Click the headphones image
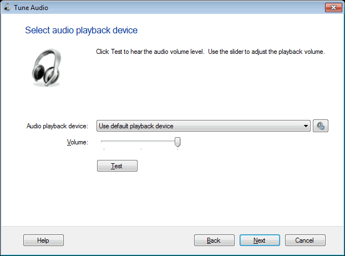The width and height of the screenshot is (345, 256). pos(46,66)
